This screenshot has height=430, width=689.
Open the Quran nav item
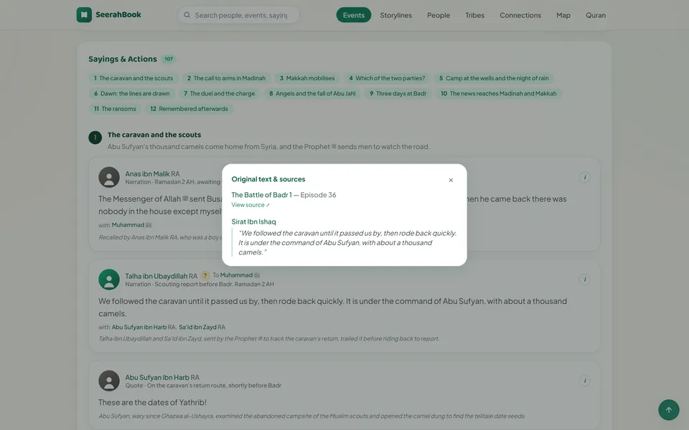(x=596, y=15)
